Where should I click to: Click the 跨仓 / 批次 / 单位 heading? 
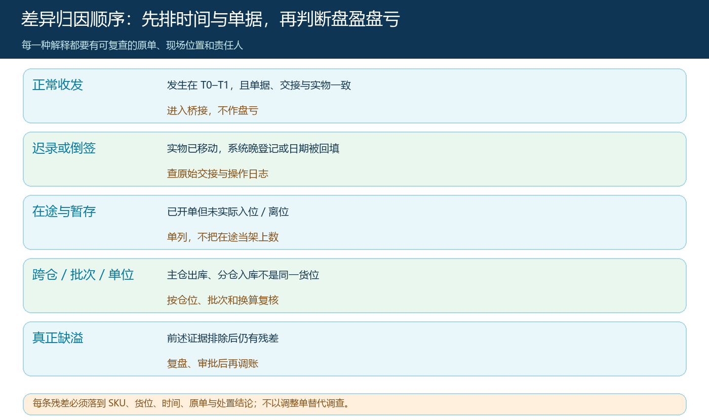[83, 274]
